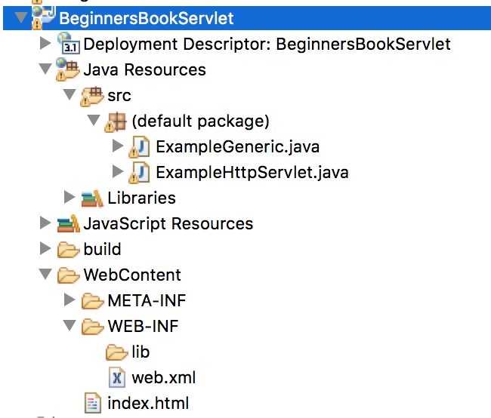Collapse the BeginnersBookServlet project node
The height and width of the screenshot is (418, 491).
click(21, 17)
